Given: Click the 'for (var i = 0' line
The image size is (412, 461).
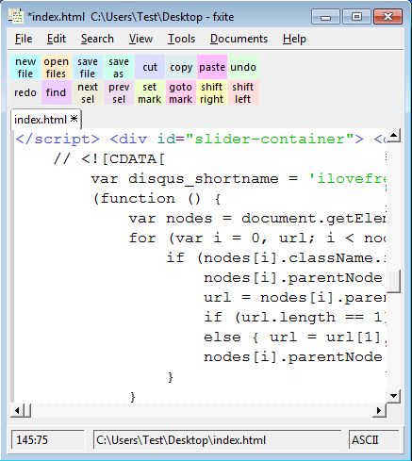Looking at the screenshot, I should coord(257,239).
